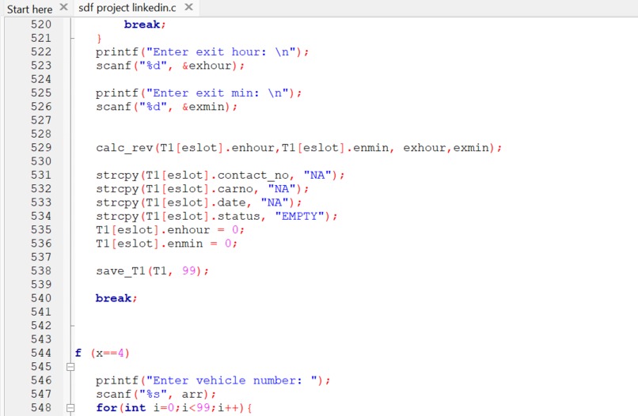Image resolution: width=638 pixels, height=416 pixels.
Task: Click the strcpy date line
Action: pos(199,203)
